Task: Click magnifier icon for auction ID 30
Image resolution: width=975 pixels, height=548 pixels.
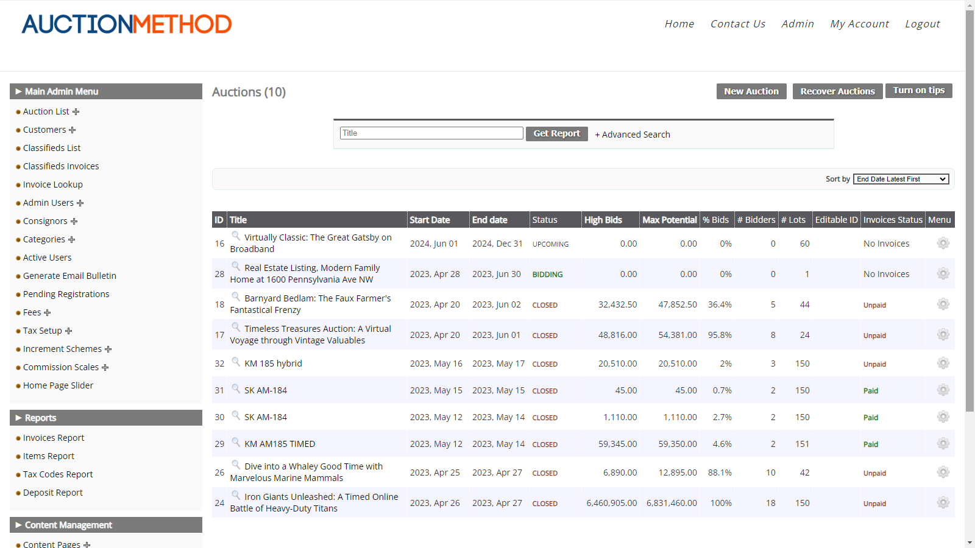Action: tap(236, 415)
